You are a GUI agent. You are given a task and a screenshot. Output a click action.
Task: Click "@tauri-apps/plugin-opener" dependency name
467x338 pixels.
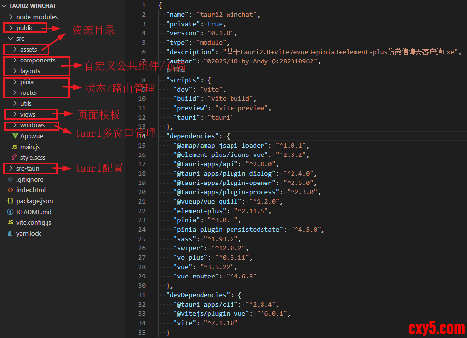(224, 183)
